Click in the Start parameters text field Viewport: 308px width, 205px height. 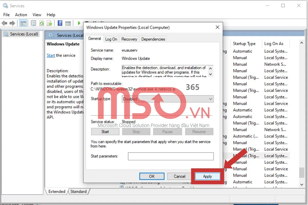171,156
